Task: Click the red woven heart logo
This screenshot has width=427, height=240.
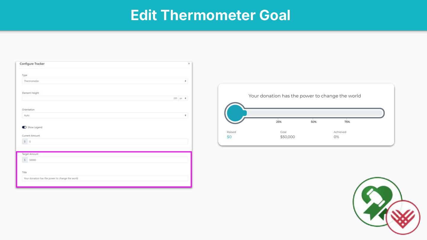Action: pyautogui.click(x=403, y=217)
